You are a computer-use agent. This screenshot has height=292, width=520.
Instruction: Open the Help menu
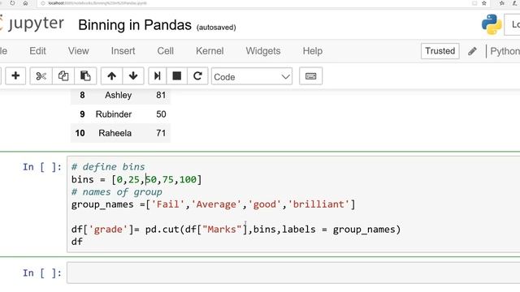point(313,51)
